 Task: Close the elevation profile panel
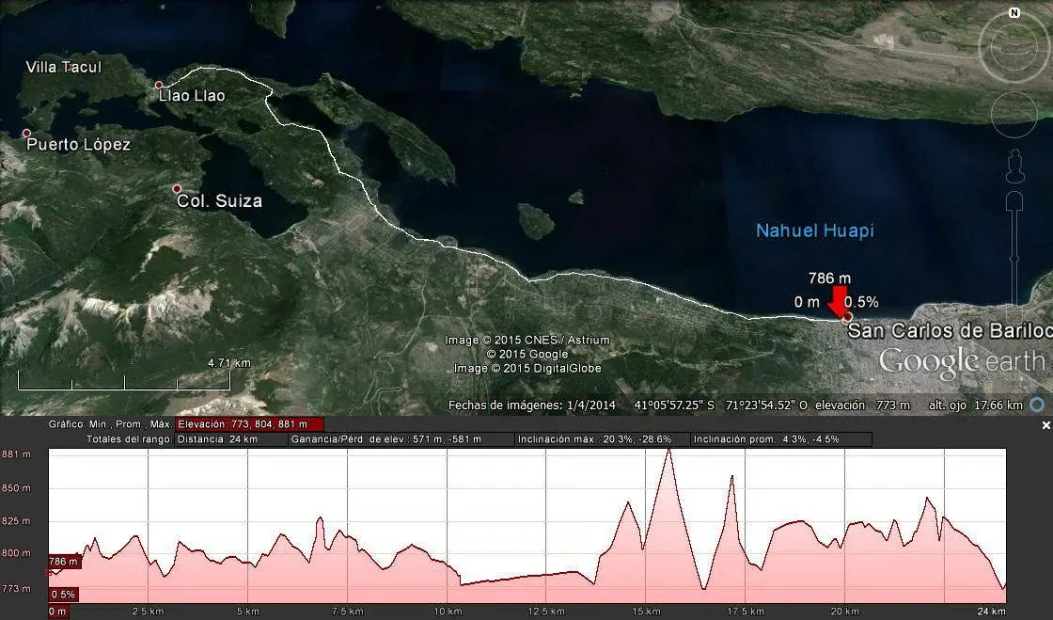tap(1046, 426)
